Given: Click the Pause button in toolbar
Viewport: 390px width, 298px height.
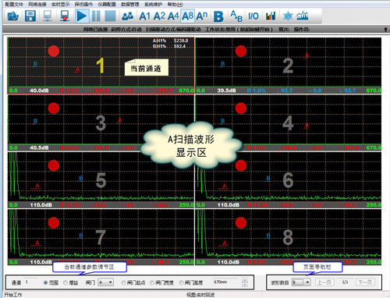Looking at the screenshot, I should (x=96, y=16).
